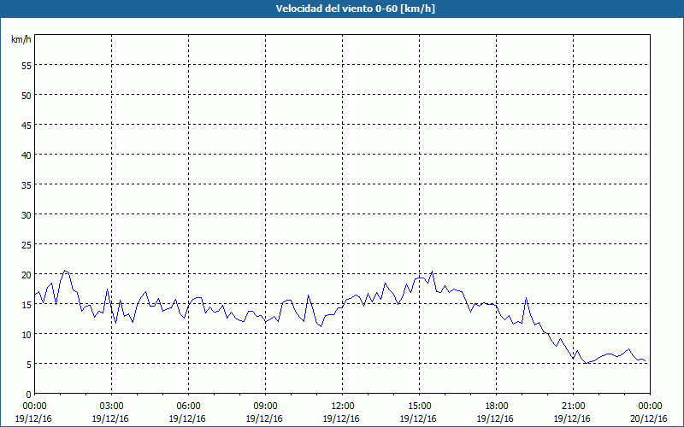Select the '19/12/16' date under 12:00
Viewport: 684px width, 427px height.
[x=341, y=418]
